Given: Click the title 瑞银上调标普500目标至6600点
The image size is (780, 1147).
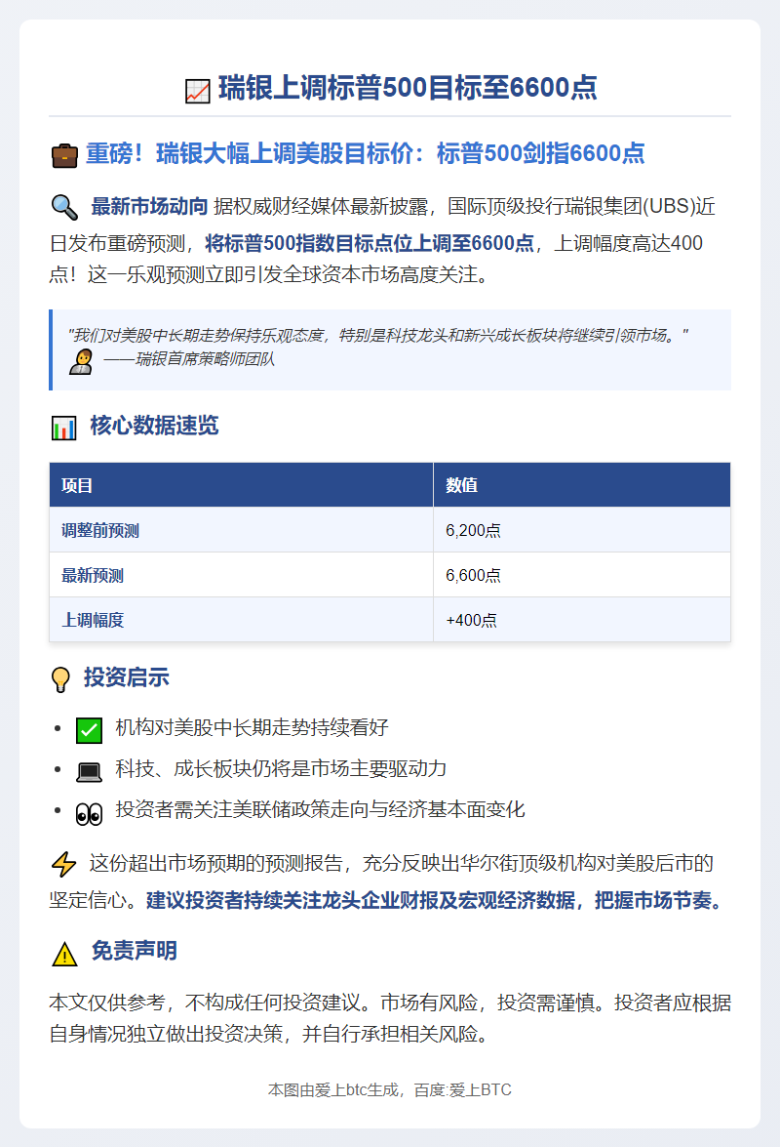Looking at the screenshot, I should click(408, 88).
